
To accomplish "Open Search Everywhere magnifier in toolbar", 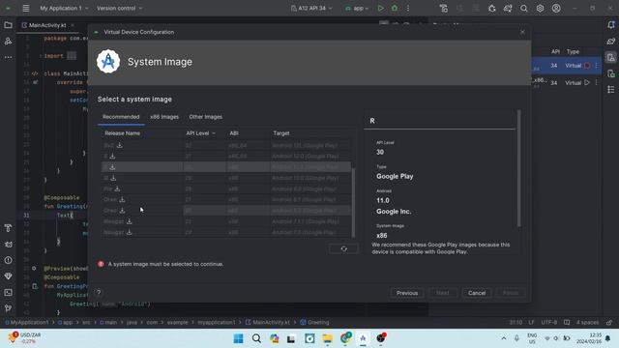I will (x=524, y=9).
